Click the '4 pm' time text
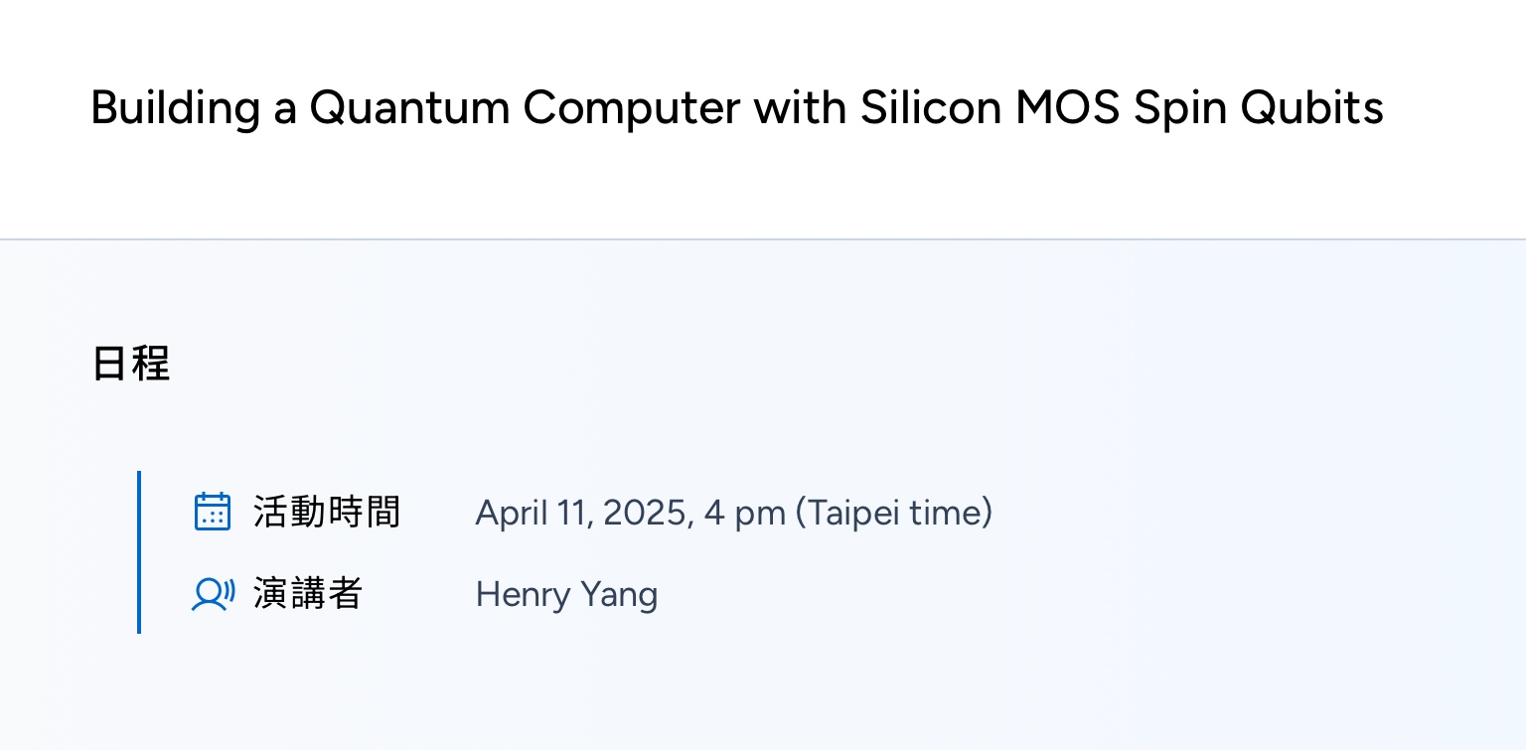1526x750 pixels. (744, 513)
